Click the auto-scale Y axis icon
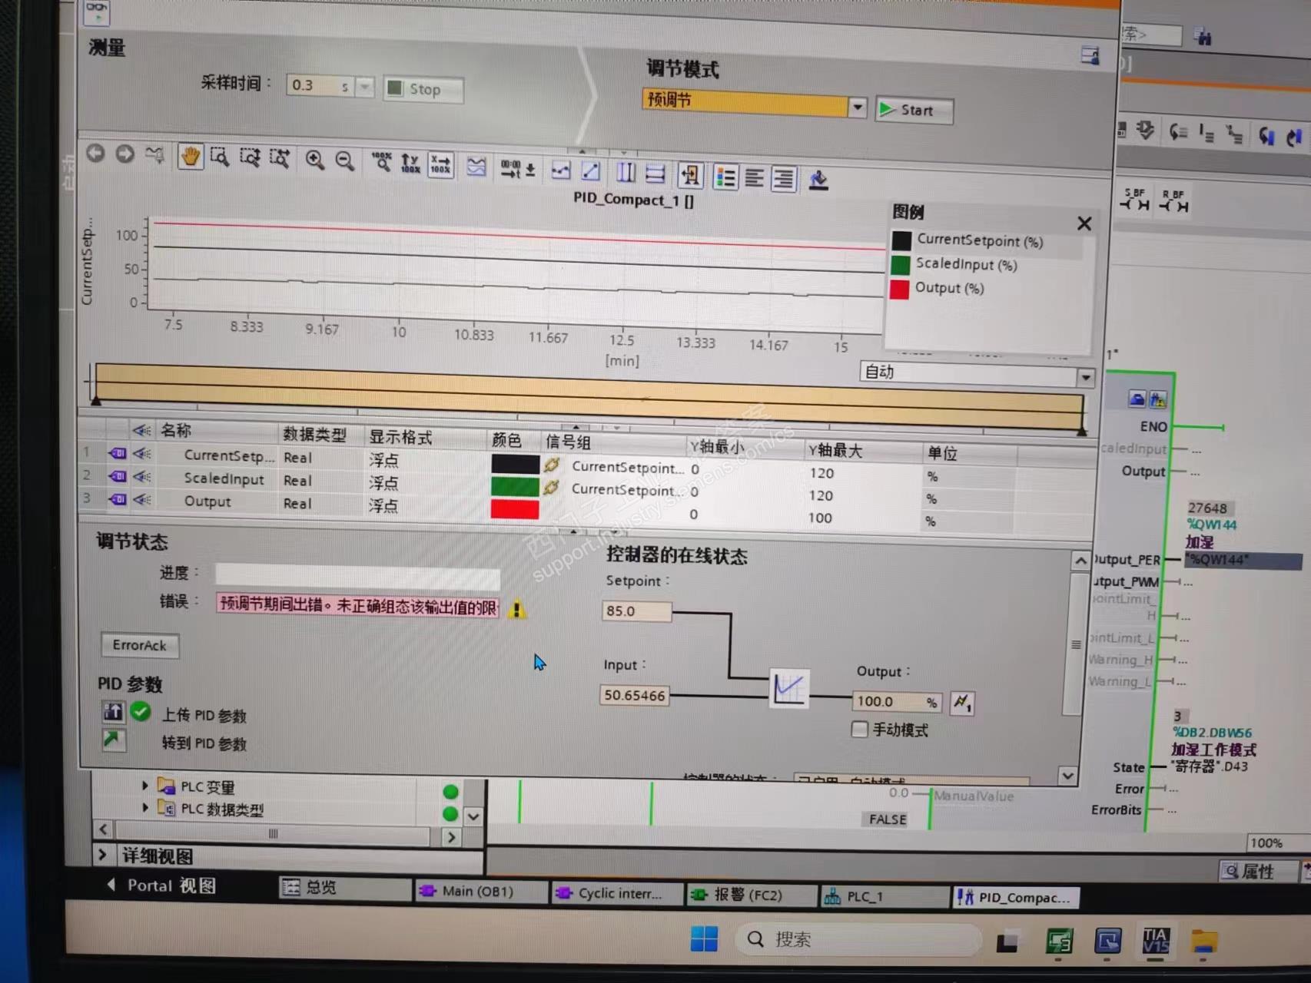Screen dimensions: 1311x983 pos(410,163)
